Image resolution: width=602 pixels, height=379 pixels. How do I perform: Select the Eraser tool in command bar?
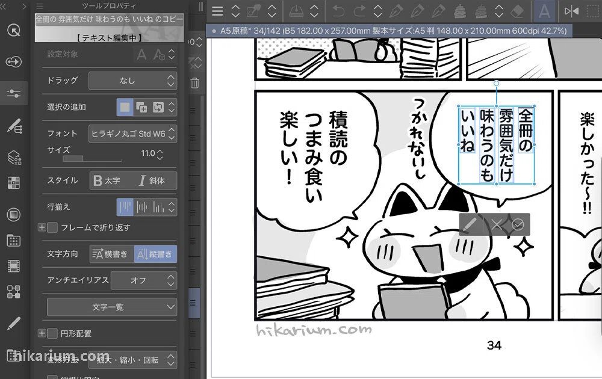click(518, 11)
